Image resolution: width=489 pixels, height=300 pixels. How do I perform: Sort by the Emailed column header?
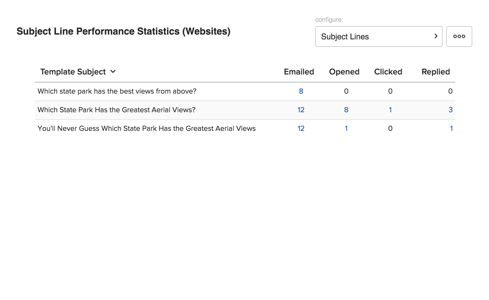click(299, 72)
